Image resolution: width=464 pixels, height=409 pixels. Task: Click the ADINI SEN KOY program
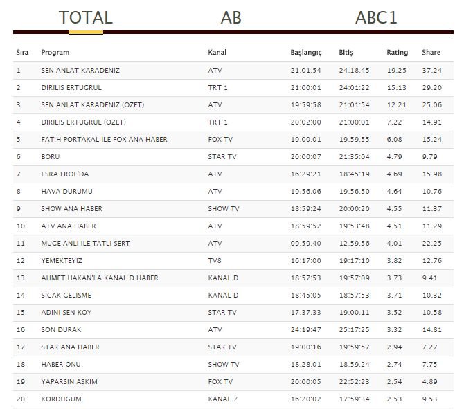pos(66,313)
